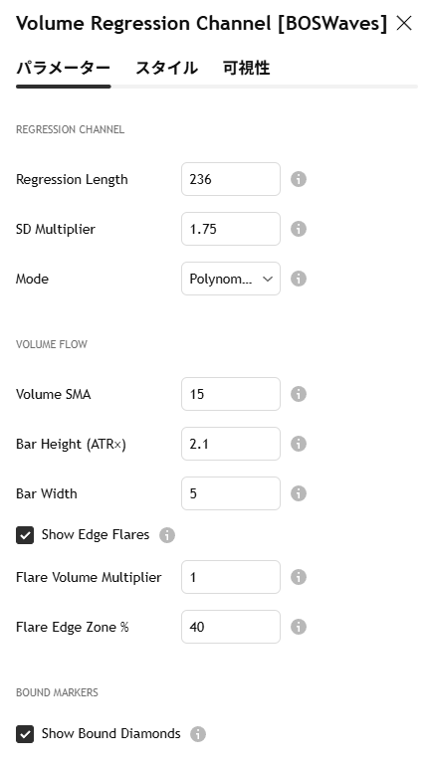The image size is (426, 765).
Task: Click info icon for Flare Volume Multiplier
Action: point(299,577)
